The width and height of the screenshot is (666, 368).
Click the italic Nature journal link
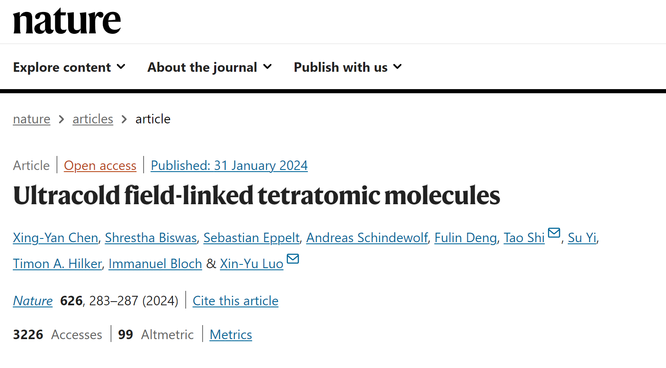point(33,301)
